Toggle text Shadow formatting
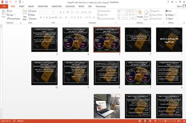Image resolution: width=186 pixels, height=123 pixels. click(x=50, y=18)
